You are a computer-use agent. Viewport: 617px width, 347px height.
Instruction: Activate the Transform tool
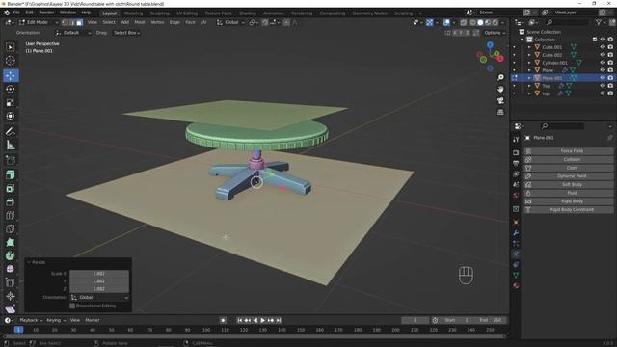[x=11, y=117]
